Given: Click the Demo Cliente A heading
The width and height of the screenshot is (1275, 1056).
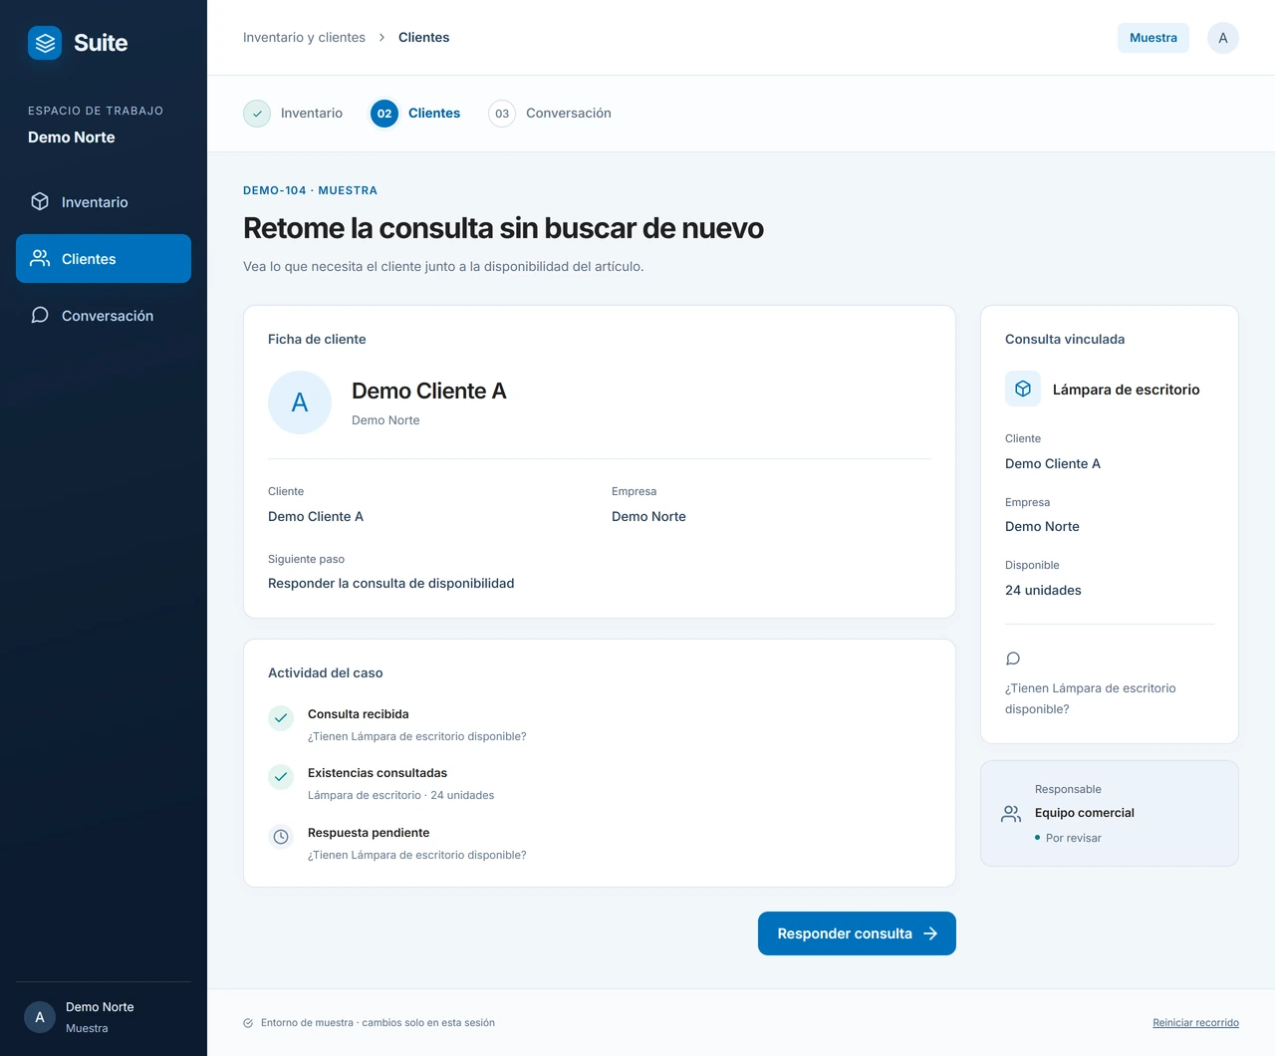Looking at the screenshot, I should (428, 391).
